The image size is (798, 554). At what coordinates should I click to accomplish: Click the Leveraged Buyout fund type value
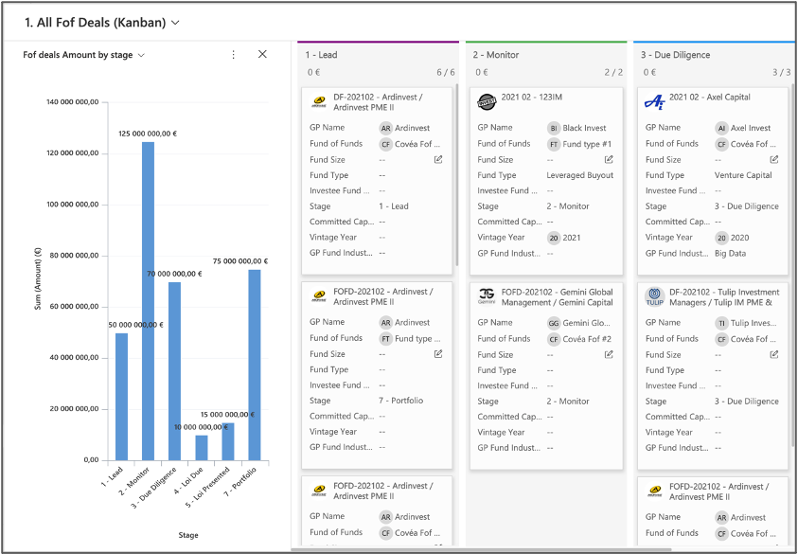coord(580,175)
